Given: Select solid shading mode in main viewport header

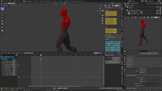Looking at the screenshot, I should pyautogui.click(x=116, y=6).
